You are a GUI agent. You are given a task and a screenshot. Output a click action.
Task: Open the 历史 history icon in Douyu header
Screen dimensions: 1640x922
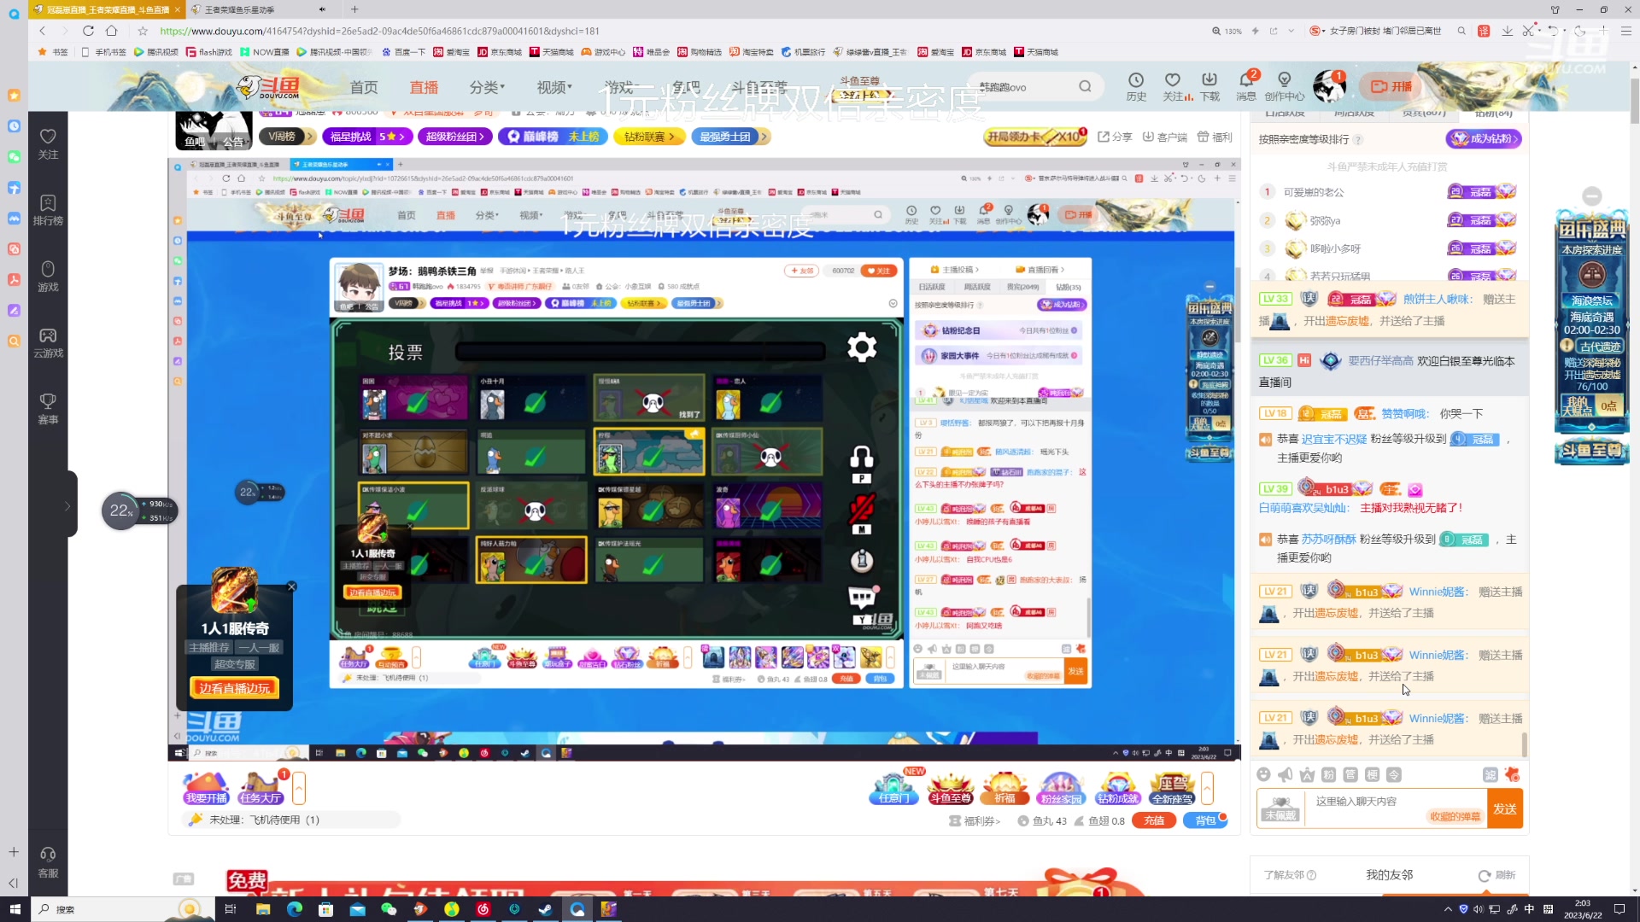click(1136, 86)
